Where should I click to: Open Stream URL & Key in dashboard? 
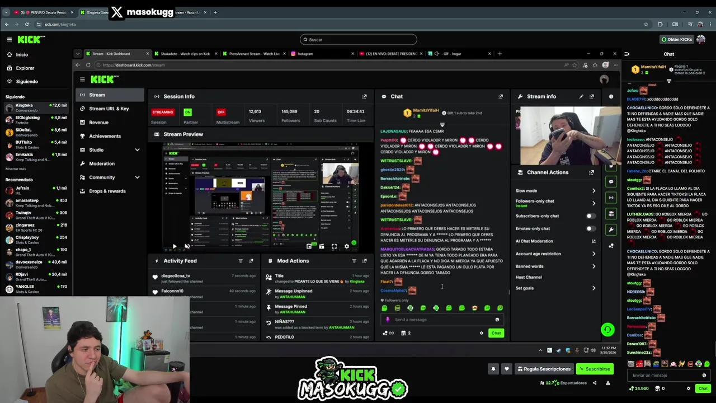coord(109,109)
